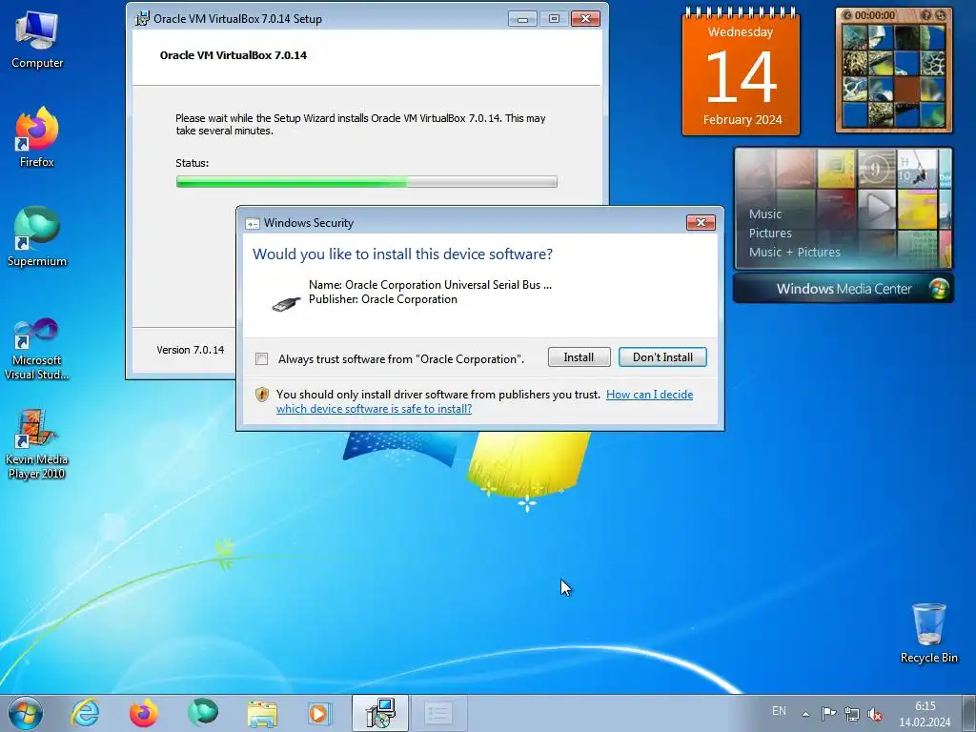Select the Microsoft Visual Studio desktop shortcut
Screen dimensions: 976x732
point(37,349)
